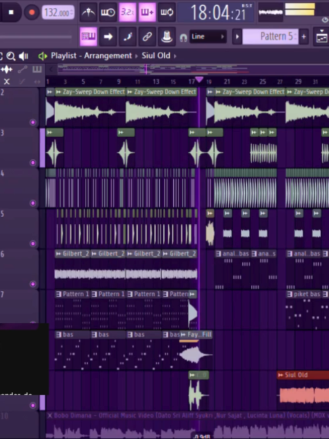Stop playback with the stop button
Screen dimensions: 329x439
coord(11,12)
